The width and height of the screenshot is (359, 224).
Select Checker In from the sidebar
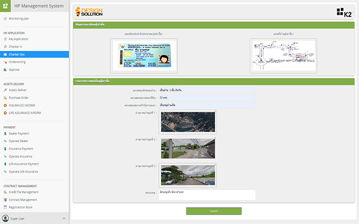(x=15, y=47)
